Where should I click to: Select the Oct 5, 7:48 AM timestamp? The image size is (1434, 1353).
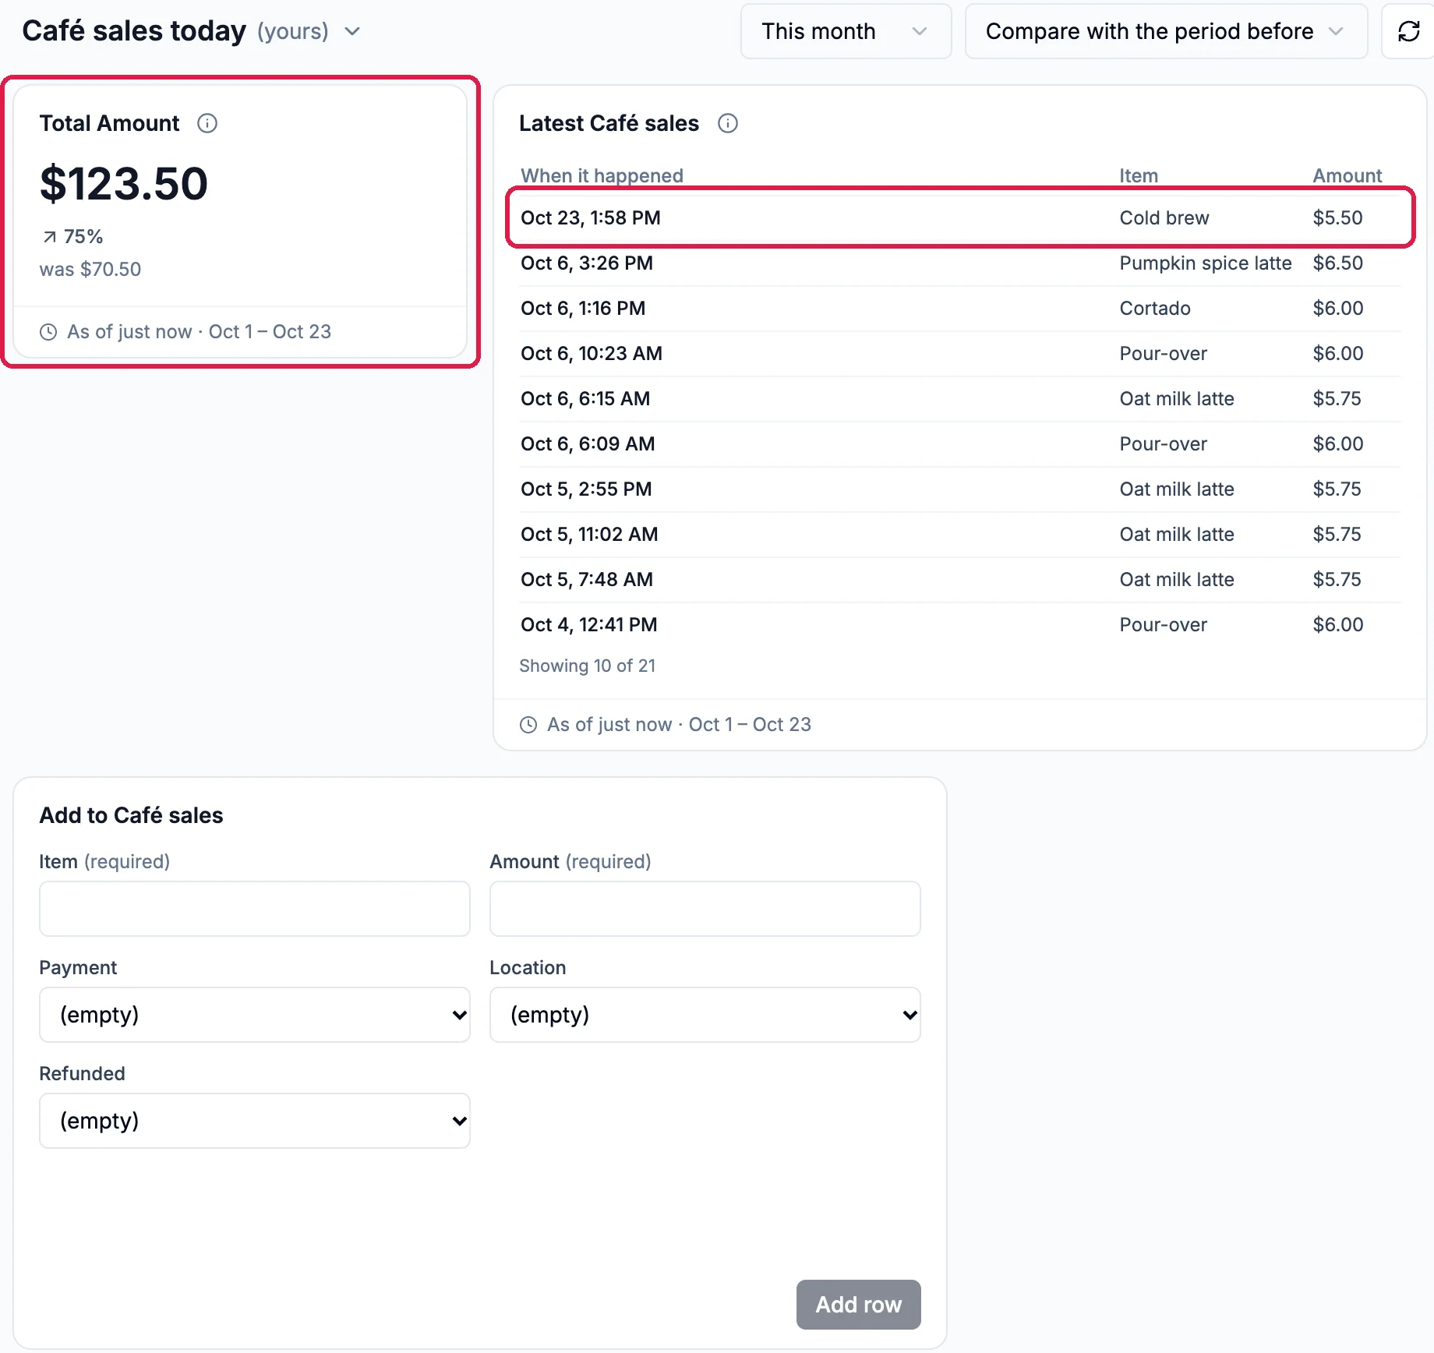[x=587, y=580]
